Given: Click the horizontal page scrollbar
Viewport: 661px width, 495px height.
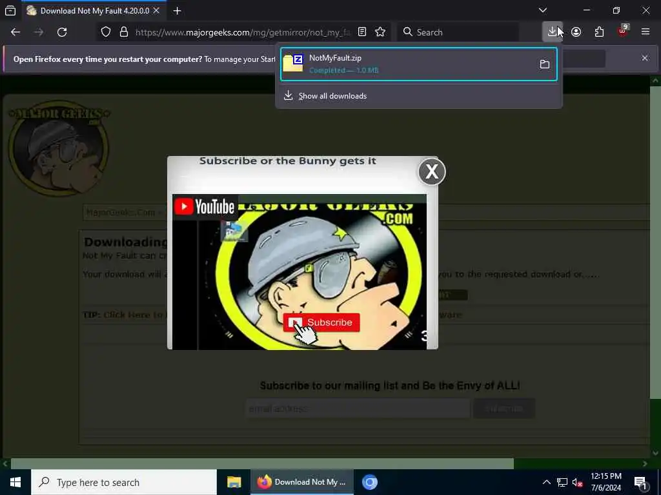Looking at the screenshot, I should tap(262, 463).
